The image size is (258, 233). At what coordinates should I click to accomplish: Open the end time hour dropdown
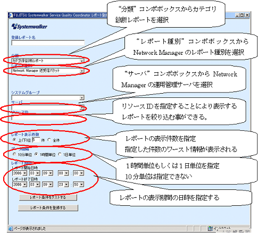coord(63,185)
